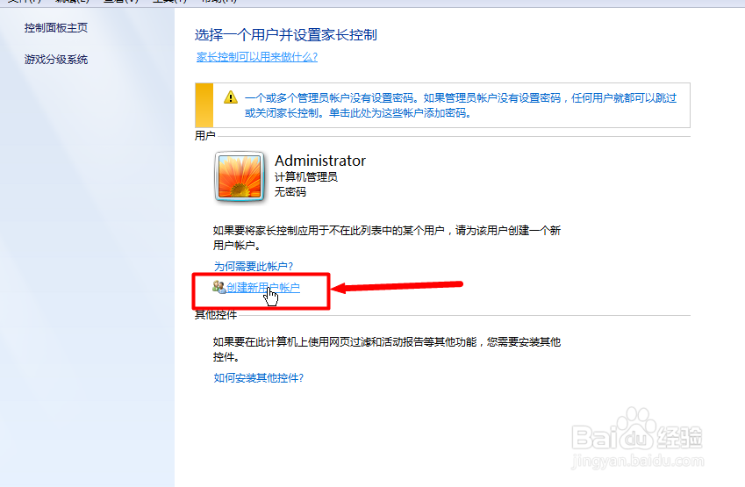Click 单击此处为这些帐户添加密码 in the warning banner

click(x=399, y=113)
